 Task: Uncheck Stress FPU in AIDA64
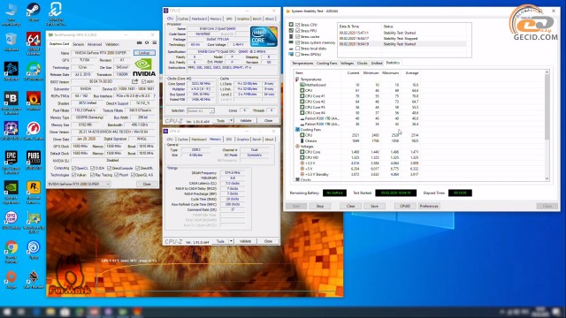click(x=298, y=31)
